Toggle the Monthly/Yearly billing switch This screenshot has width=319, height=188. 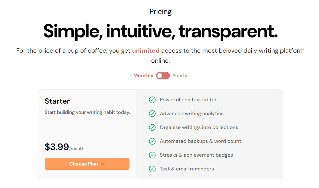coord(163,76)
